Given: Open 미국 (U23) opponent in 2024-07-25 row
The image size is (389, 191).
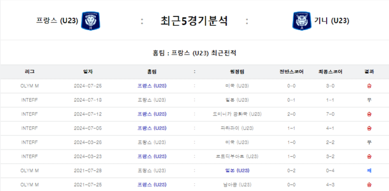Looking at the screenshot, I should pyautogui.click(x=237, y=86).
